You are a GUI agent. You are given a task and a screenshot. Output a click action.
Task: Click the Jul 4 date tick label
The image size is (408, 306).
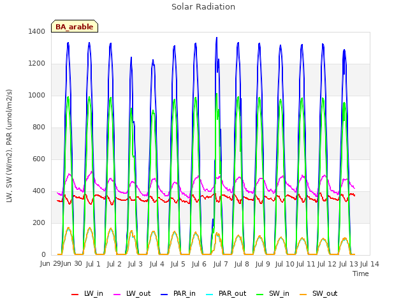[157, 264]
